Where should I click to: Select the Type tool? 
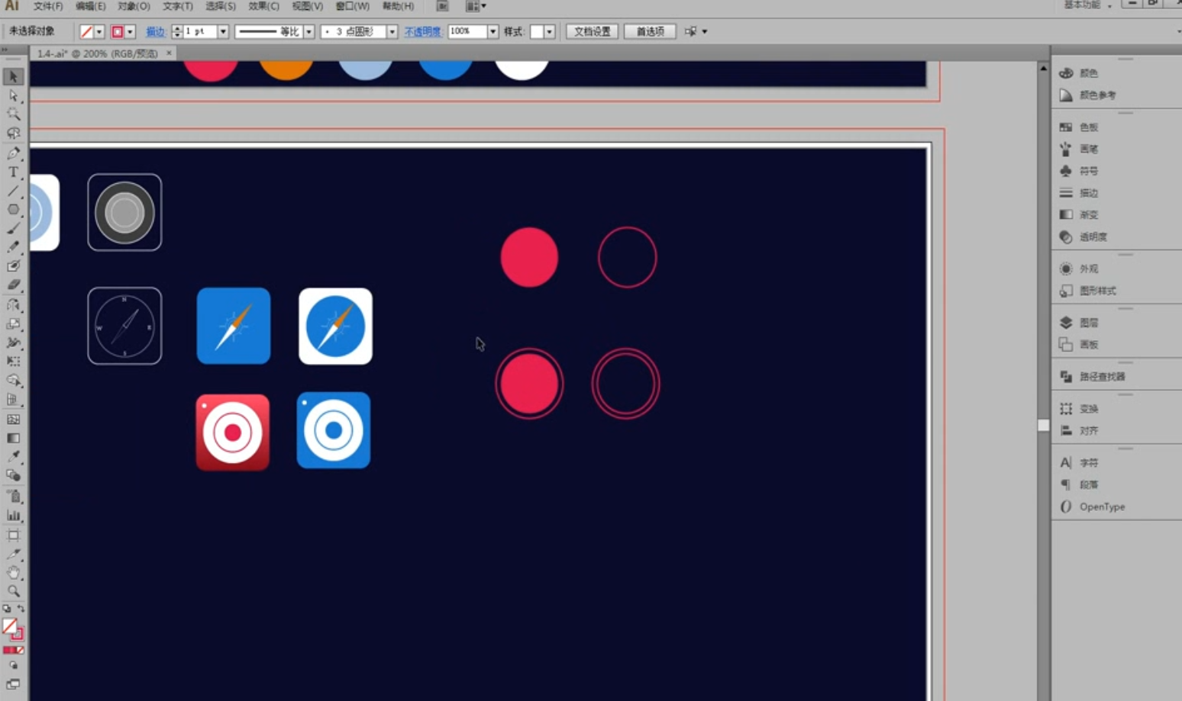point(13,172)
